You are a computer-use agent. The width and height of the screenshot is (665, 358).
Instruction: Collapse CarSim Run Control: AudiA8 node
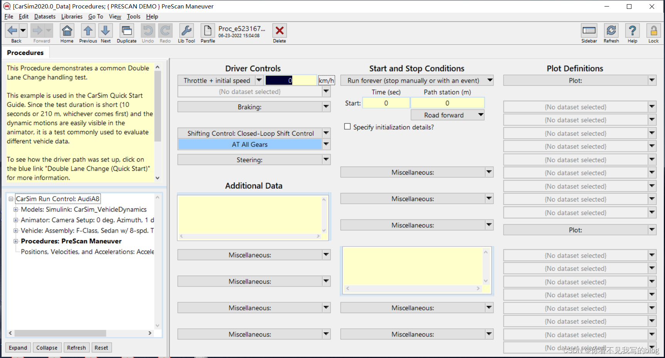11,199
